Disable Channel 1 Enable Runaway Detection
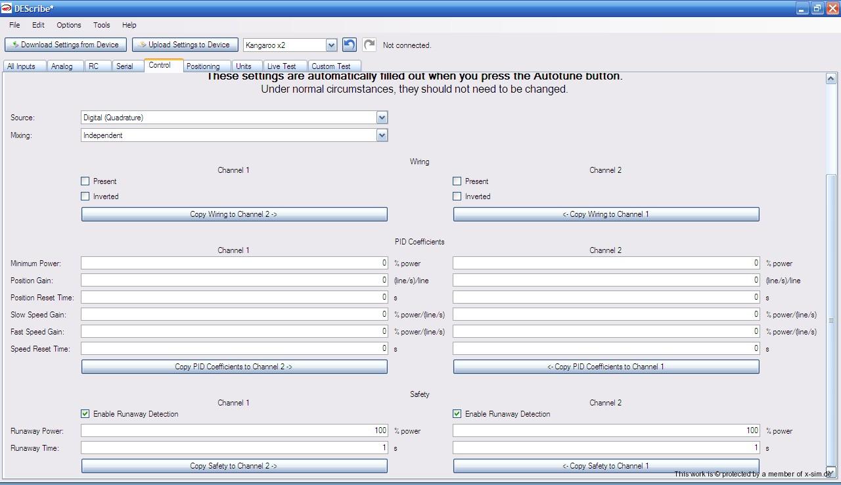 [x=85, y=414]
